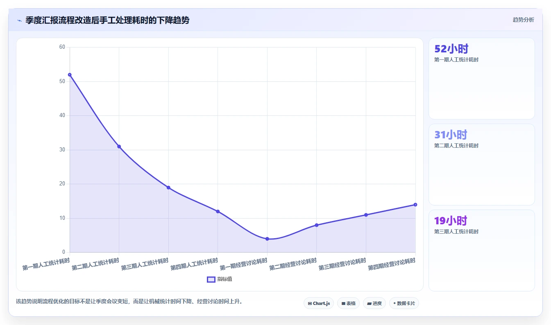Click the data point for 第四期人工统计耗时

point(218,211)
